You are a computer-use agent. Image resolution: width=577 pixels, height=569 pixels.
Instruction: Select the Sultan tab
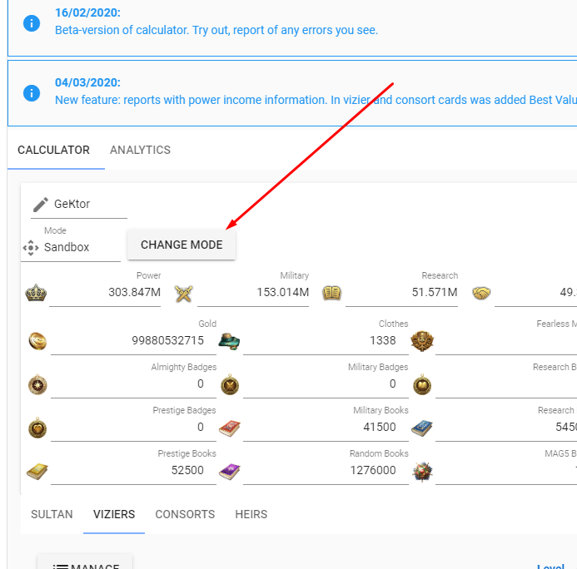point(52,515)
